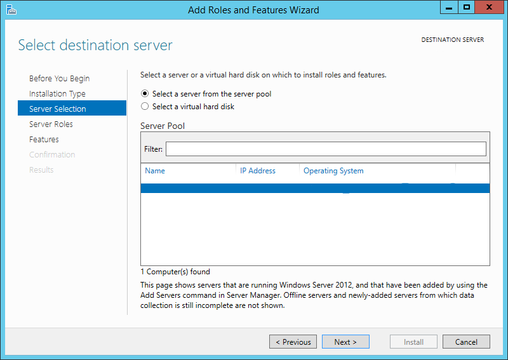Viewport: 508px width, 360px height.
Task: Minimize the wizard window
Action: click(449, 7)
